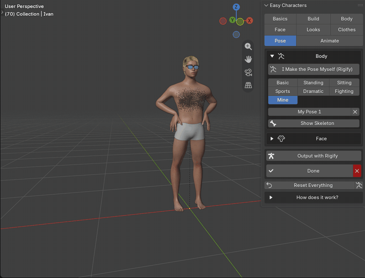This screenshot has width=365, height=278.
Task: Click the Collection | Ivan overlay text
Action: point(29,14)
